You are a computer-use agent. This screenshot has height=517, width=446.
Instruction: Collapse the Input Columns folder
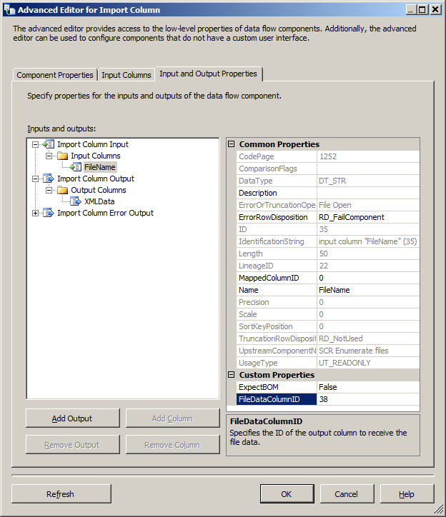tap(49, 156)
